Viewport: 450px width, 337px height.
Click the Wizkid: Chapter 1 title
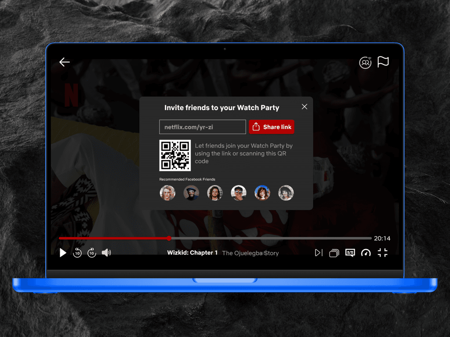192,253
